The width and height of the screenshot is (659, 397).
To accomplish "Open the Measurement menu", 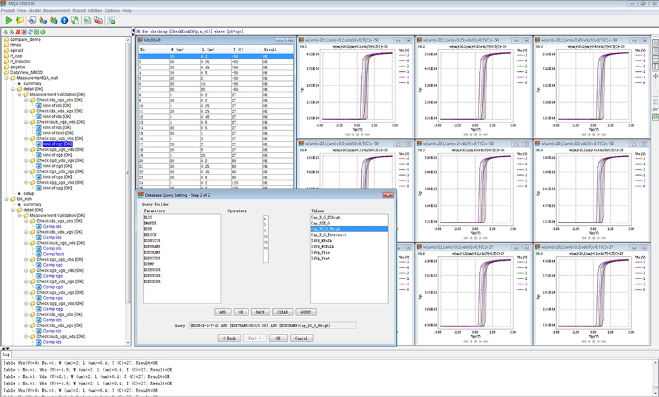I will click(x=57, y=11).
